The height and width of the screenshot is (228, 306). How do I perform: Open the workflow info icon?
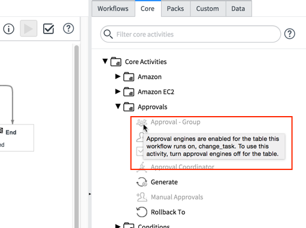[x=8, y=29]
